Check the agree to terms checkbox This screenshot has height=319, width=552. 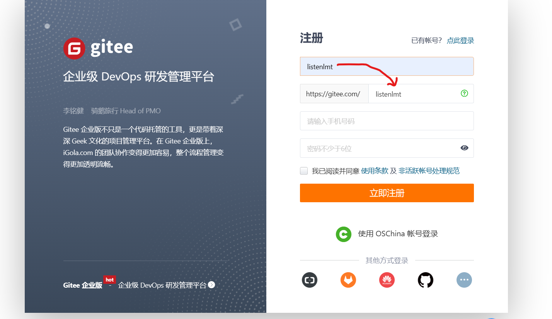[304, 171]
